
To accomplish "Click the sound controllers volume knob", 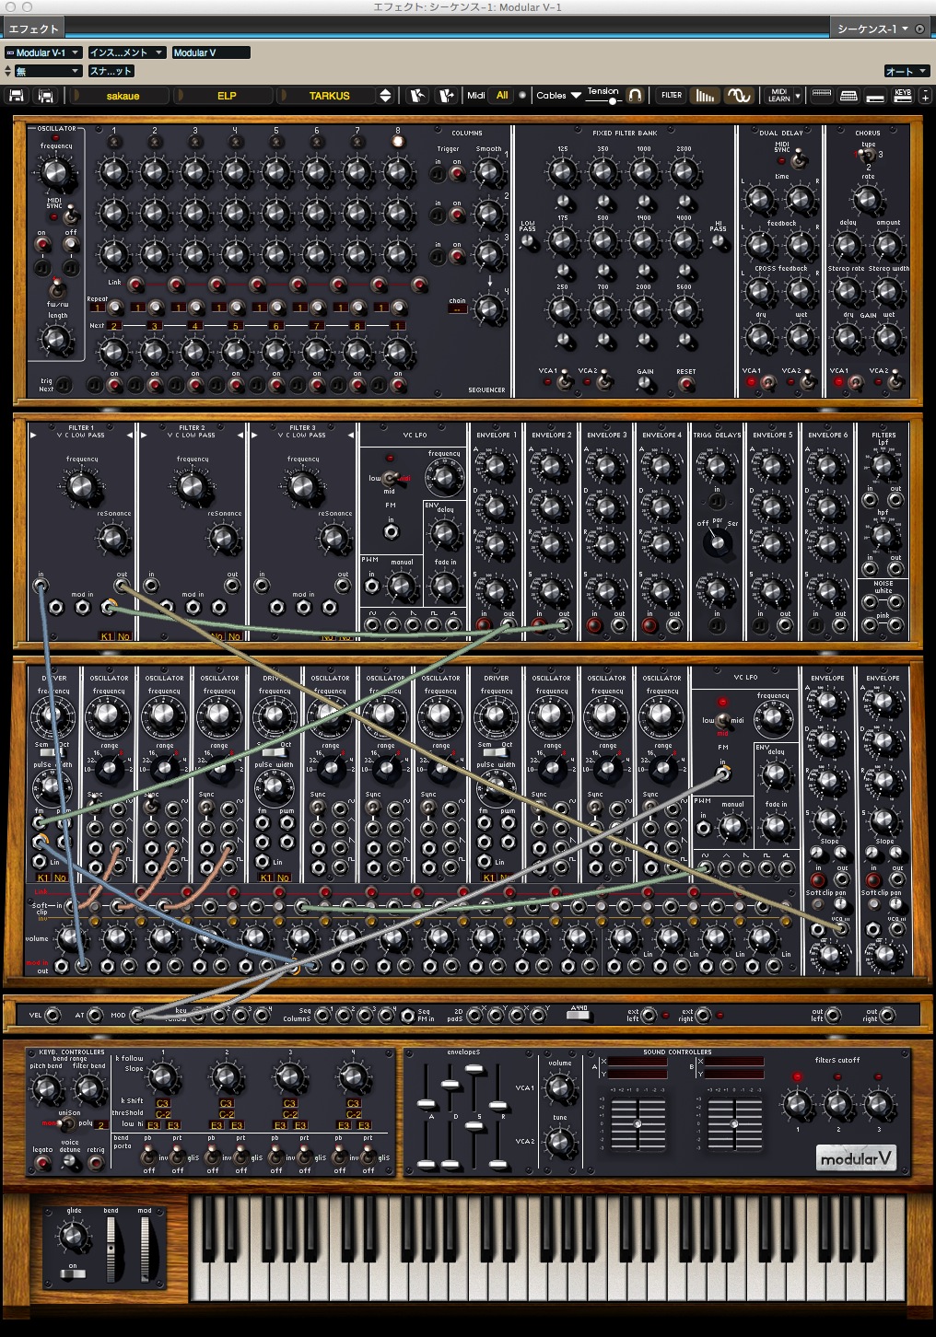I will tap(559, 1088).
